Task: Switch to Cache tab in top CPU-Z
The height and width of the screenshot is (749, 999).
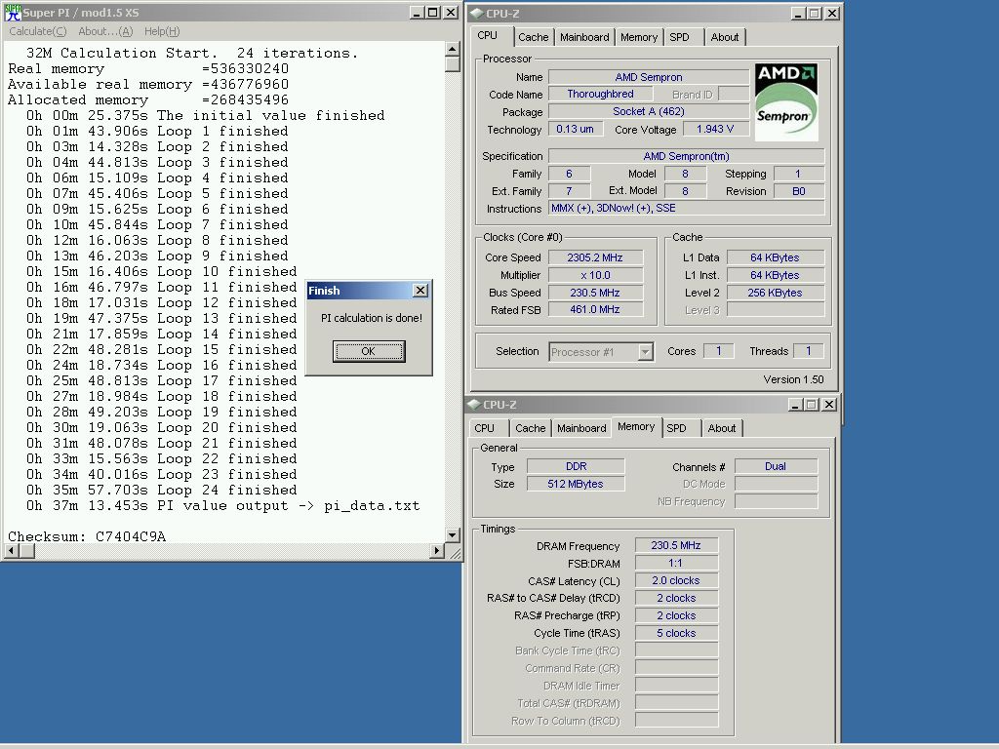Action: pos(534,37)
